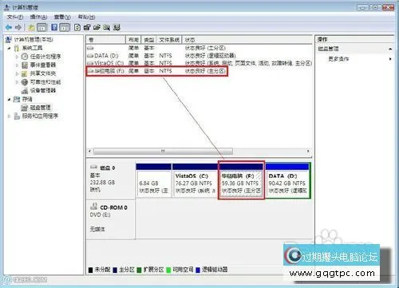Click the Refresh page icon in the toolbar
Screen dimensions: 399x288
point(77,27)
